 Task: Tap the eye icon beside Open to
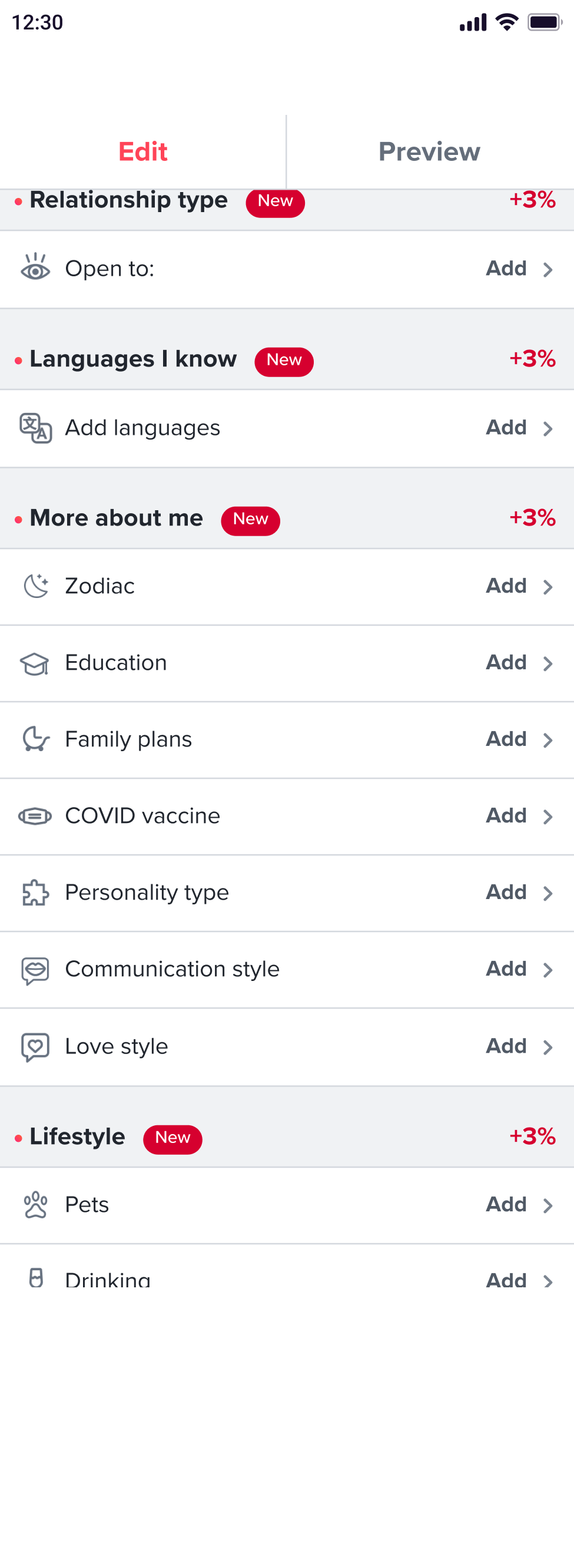[35, 268]
